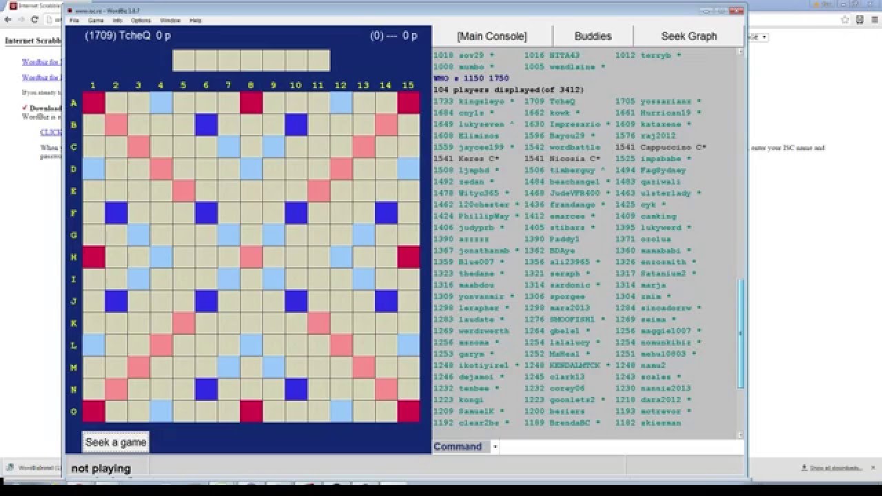Click player name katazene
The image size is (882, 496).
click(x=662, y=124)
